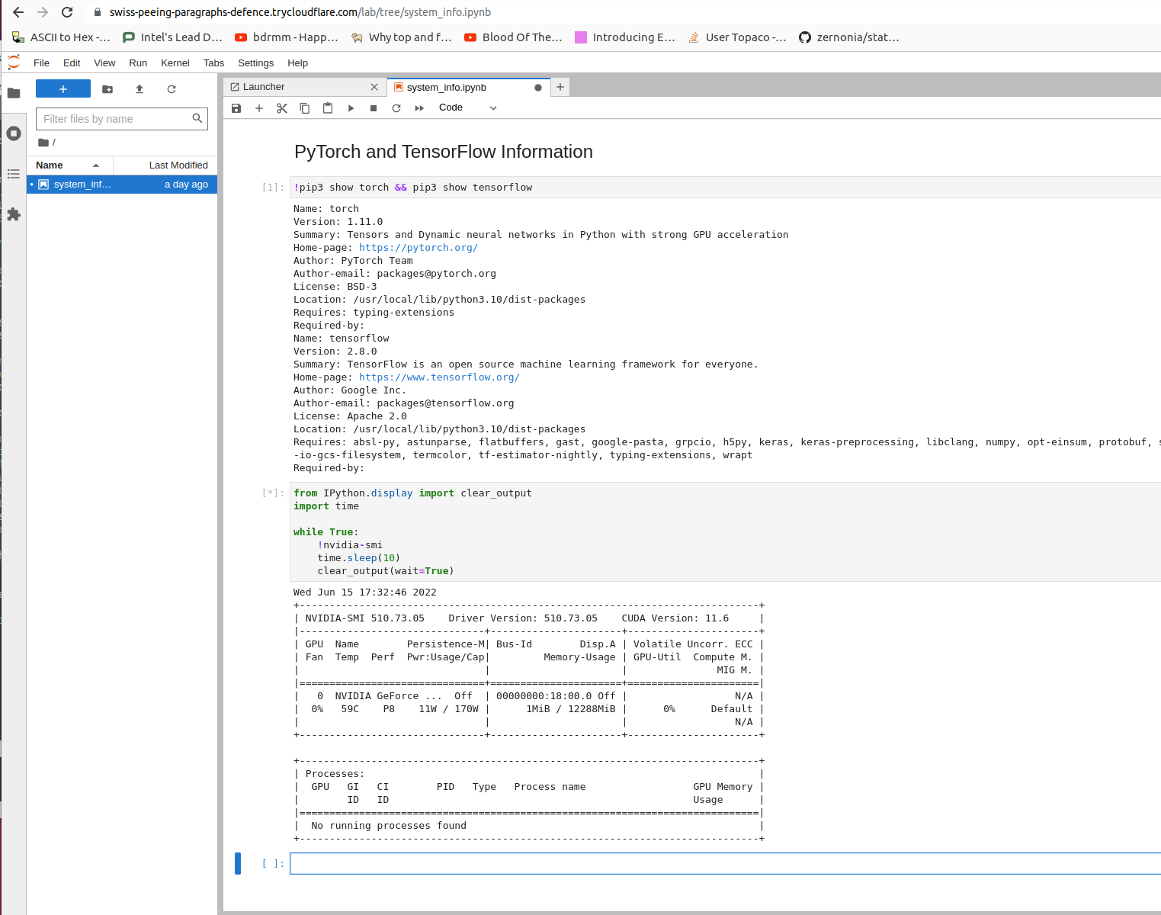Copy the selected cell from the notebook toolbar
Image resolution: width=1161 pixels, height=915 pixels.
(x=305, y=108)
